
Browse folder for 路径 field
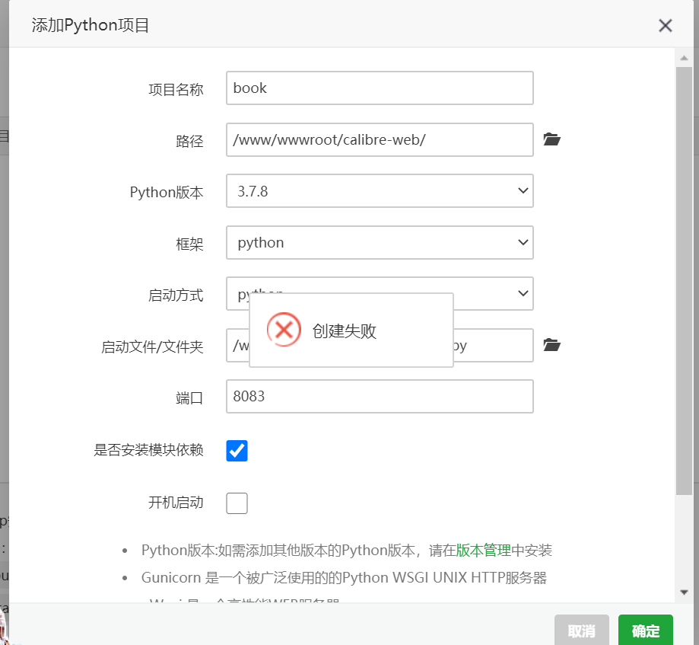pyautogui.click(x=551, y=139)
